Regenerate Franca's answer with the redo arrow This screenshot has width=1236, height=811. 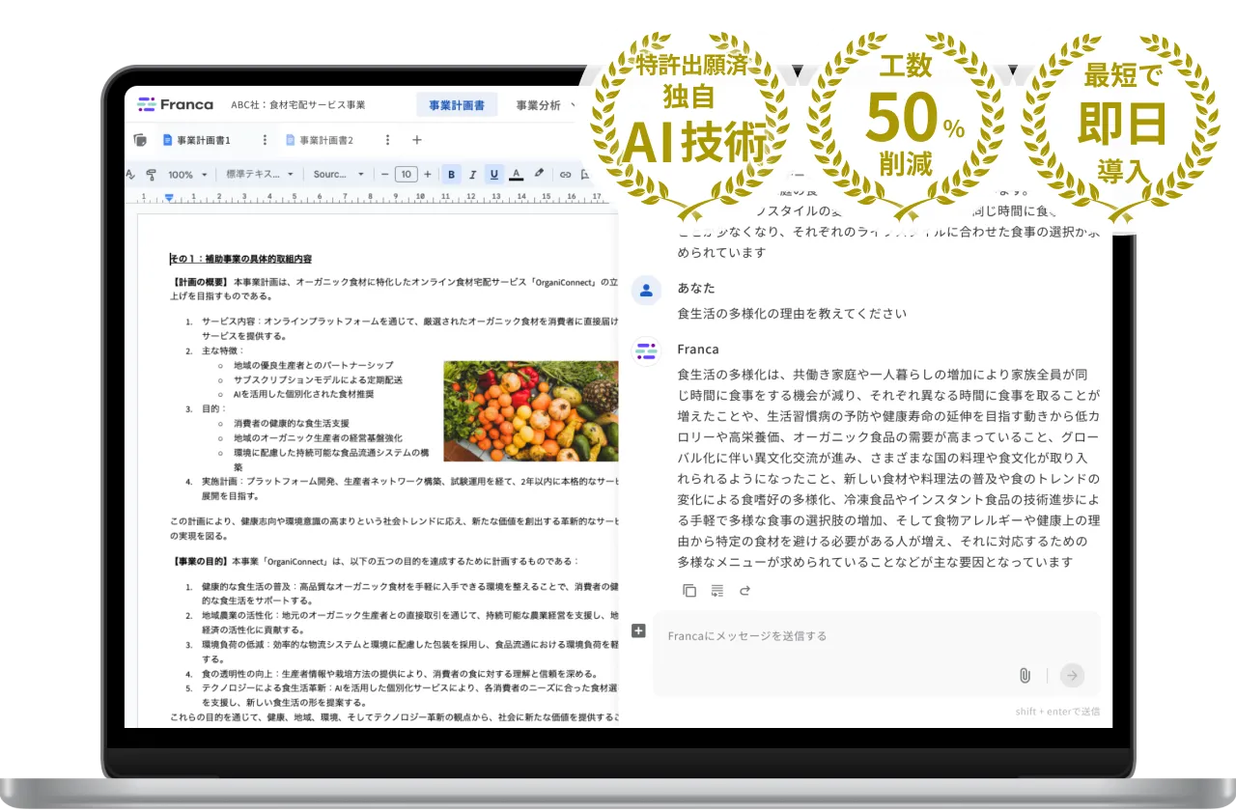pyautogui.click(x=744, y=590)
